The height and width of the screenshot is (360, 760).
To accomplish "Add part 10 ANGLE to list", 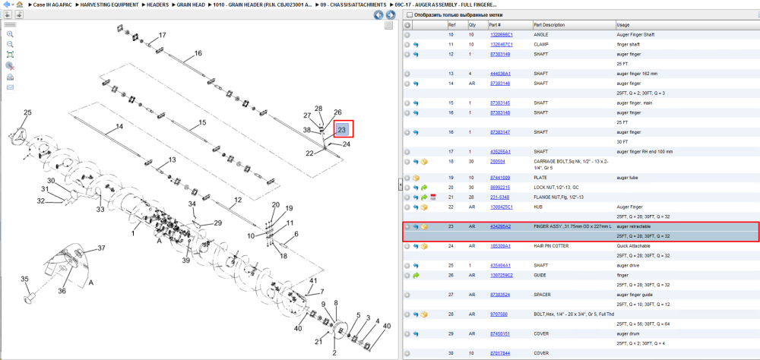I will click(407, 35).
